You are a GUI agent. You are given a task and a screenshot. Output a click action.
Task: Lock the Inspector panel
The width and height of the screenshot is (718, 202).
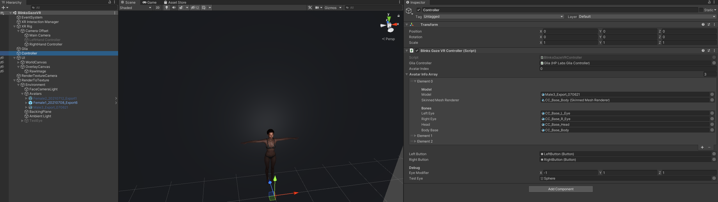click(709, 2)
